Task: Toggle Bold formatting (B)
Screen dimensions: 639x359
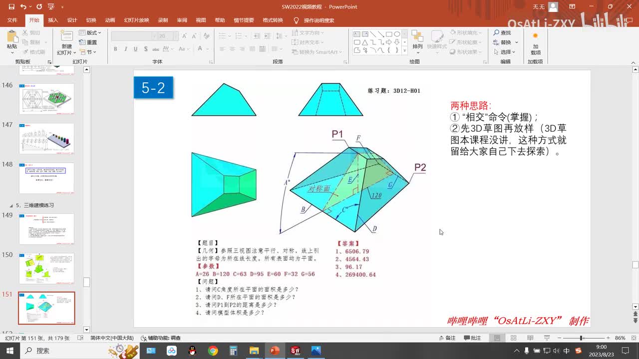Action: click(116, 49)
